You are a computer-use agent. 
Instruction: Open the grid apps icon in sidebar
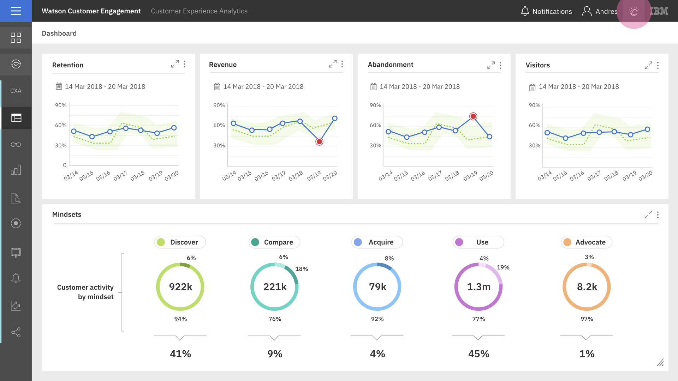[16, 37]
